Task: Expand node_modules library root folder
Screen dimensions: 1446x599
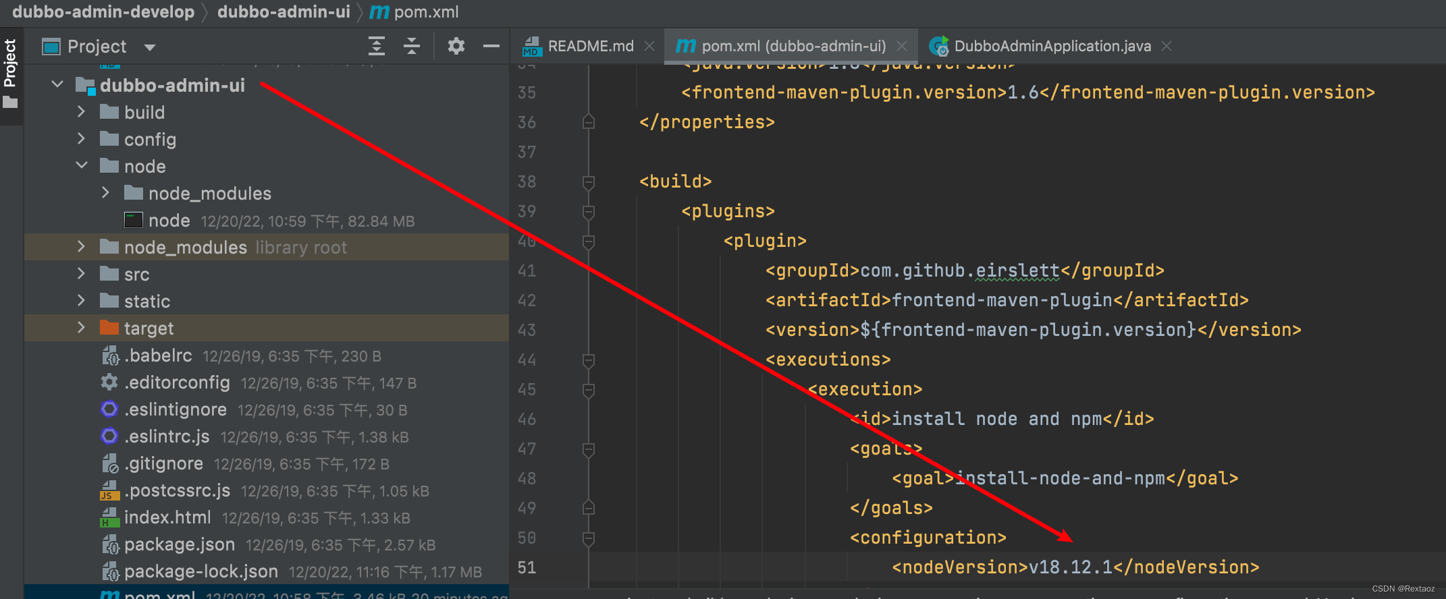Action: (81, 247)
